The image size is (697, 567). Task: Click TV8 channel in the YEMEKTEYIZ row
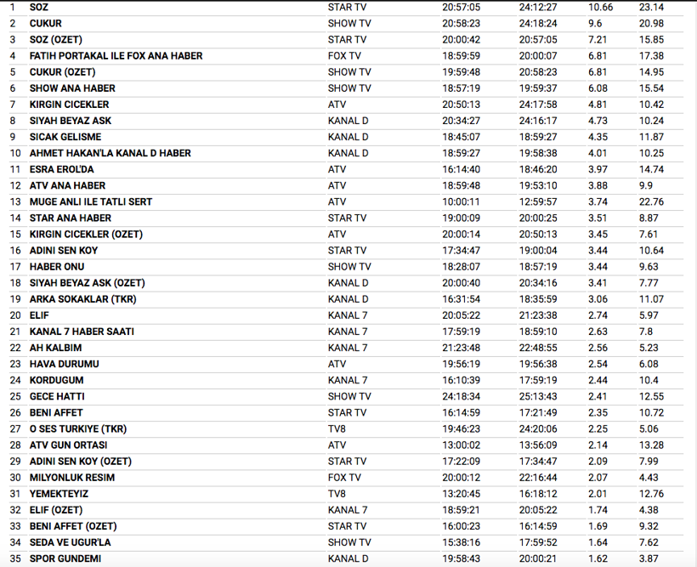click(x=337, y=494)
